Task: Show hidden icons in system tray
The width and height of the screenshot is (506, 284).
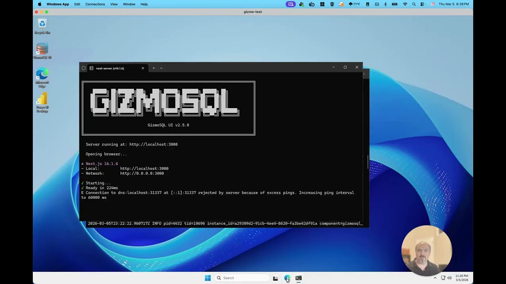Action: 435,278
